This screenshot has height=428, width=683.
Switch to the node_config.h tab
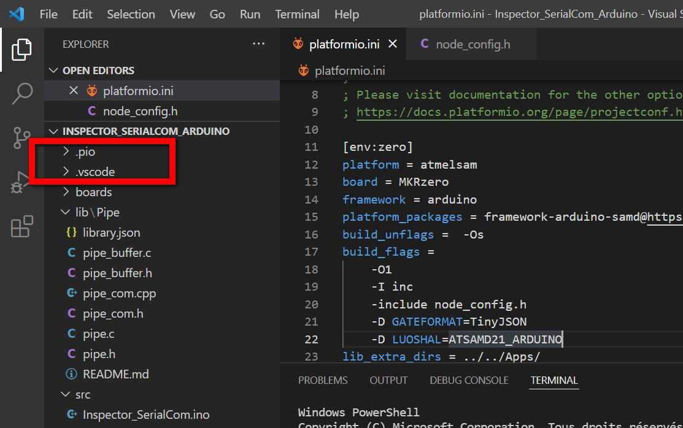tap(473, 44)
